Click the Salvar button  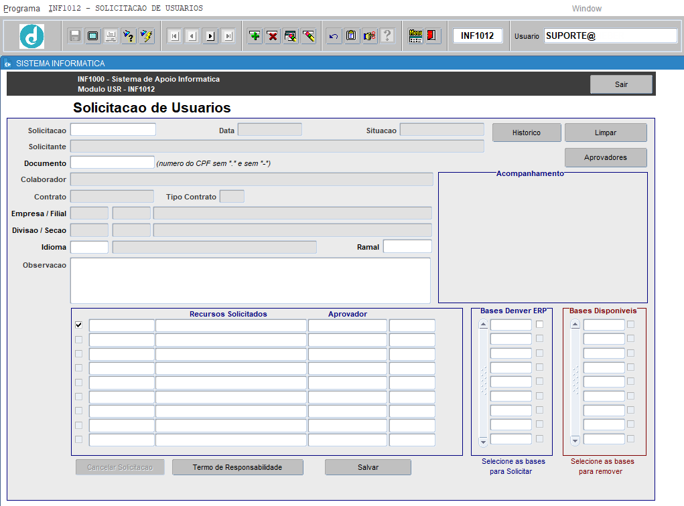click(x=368, y=467)
